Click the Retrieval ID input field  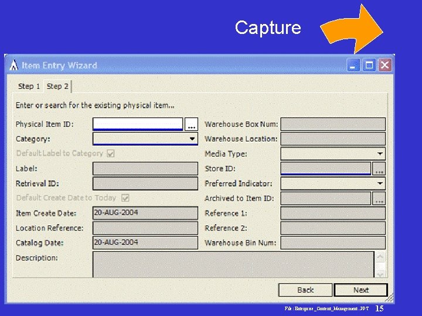click(x=145, y=184)
